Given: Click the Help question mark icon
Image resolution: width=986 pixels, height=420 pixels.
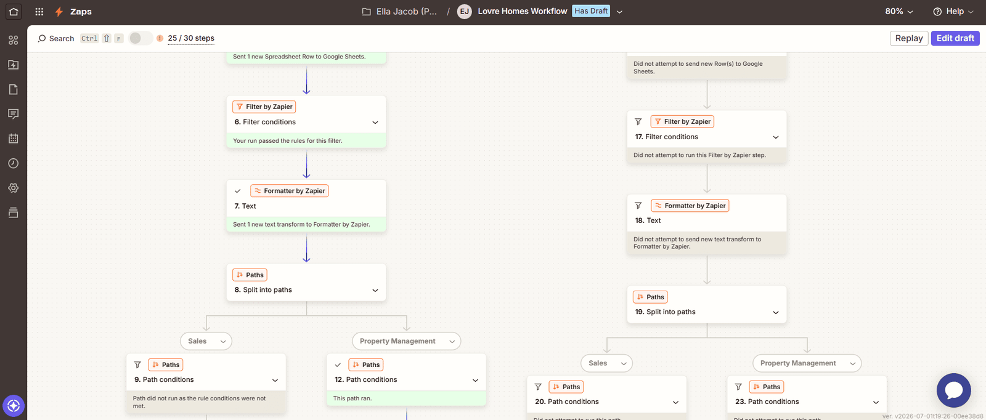Looking at the screenshot, I should (937, 12).
